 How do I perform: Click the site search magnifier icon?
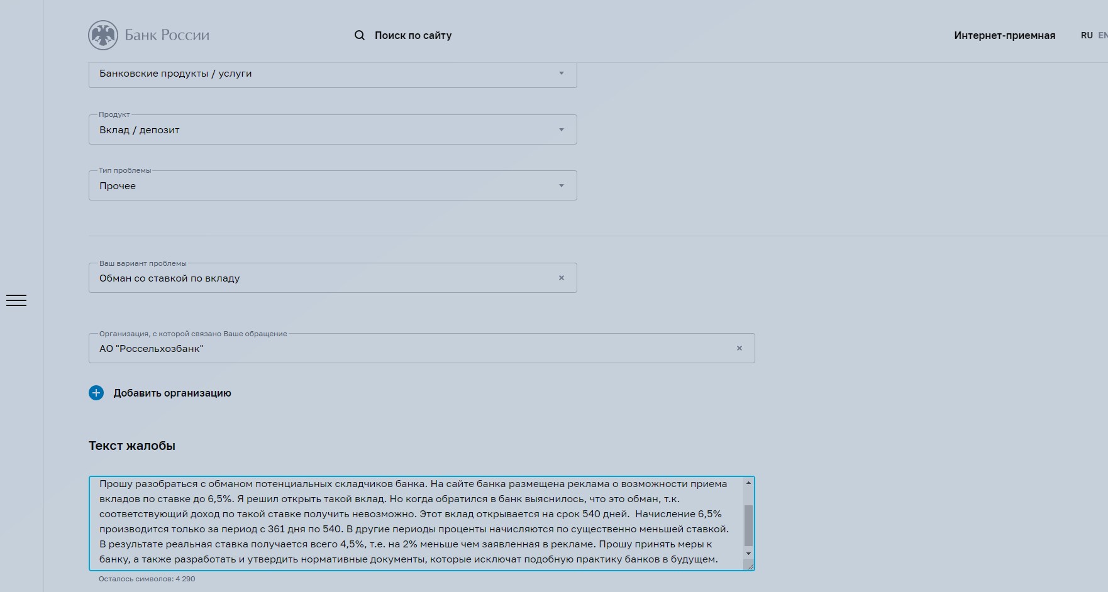360,35
